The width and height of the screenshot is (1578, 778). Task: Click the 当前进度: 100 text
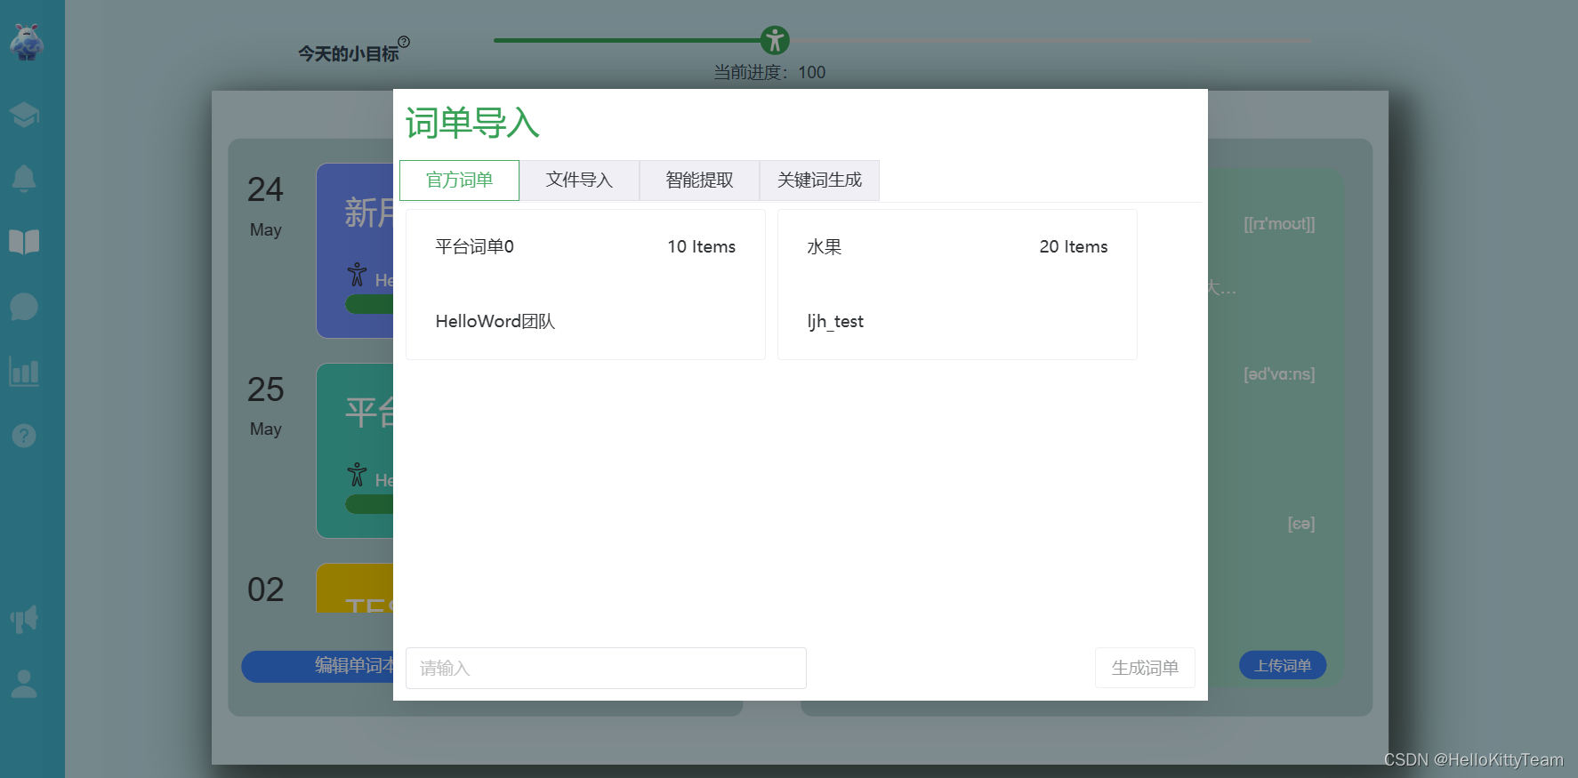coord(769,72)
